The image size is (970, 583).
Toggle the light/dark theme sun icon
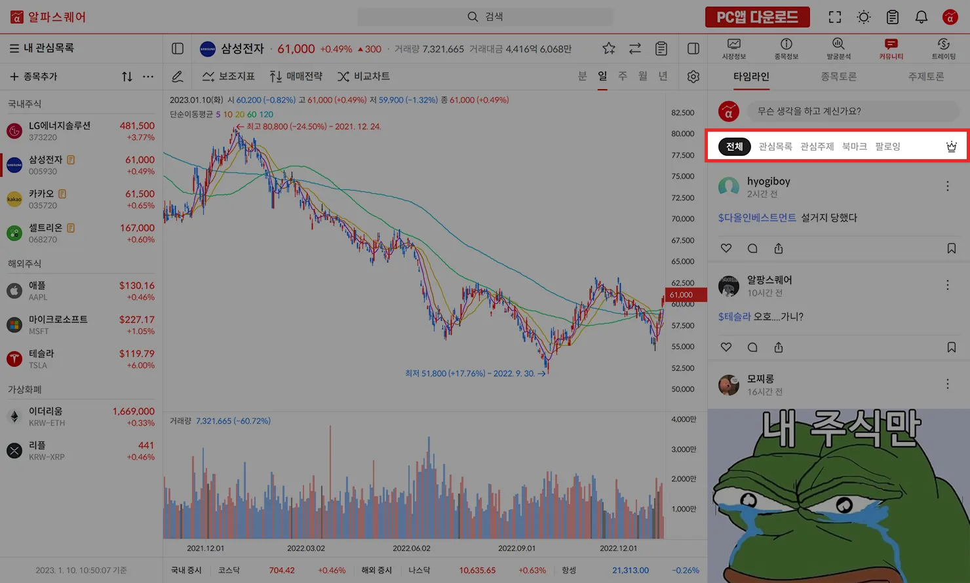coord(864,17)
